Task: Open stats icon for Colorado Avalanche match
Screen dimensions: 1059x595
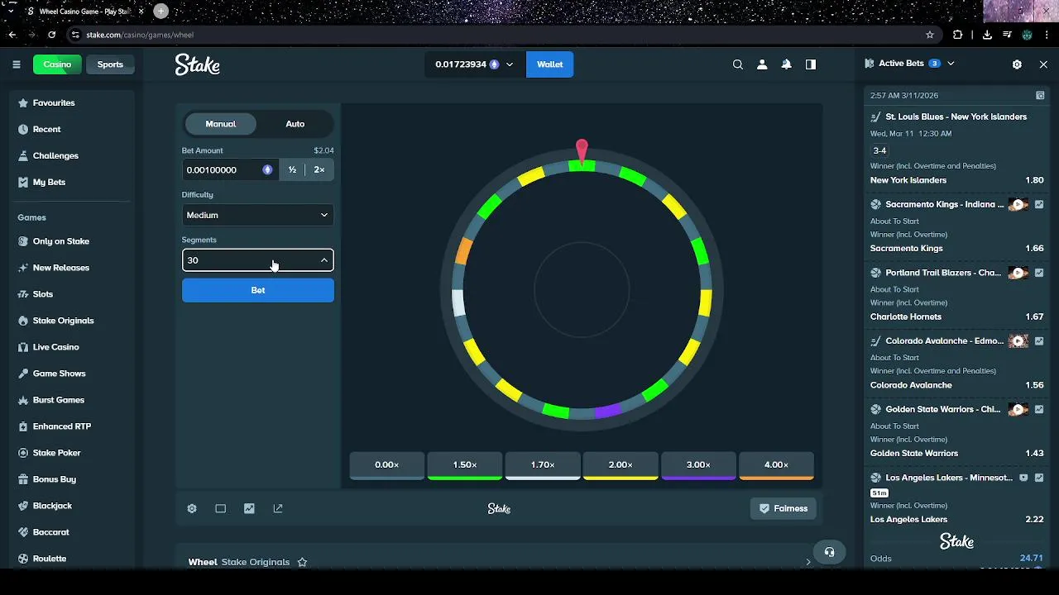Action: 1039,341
